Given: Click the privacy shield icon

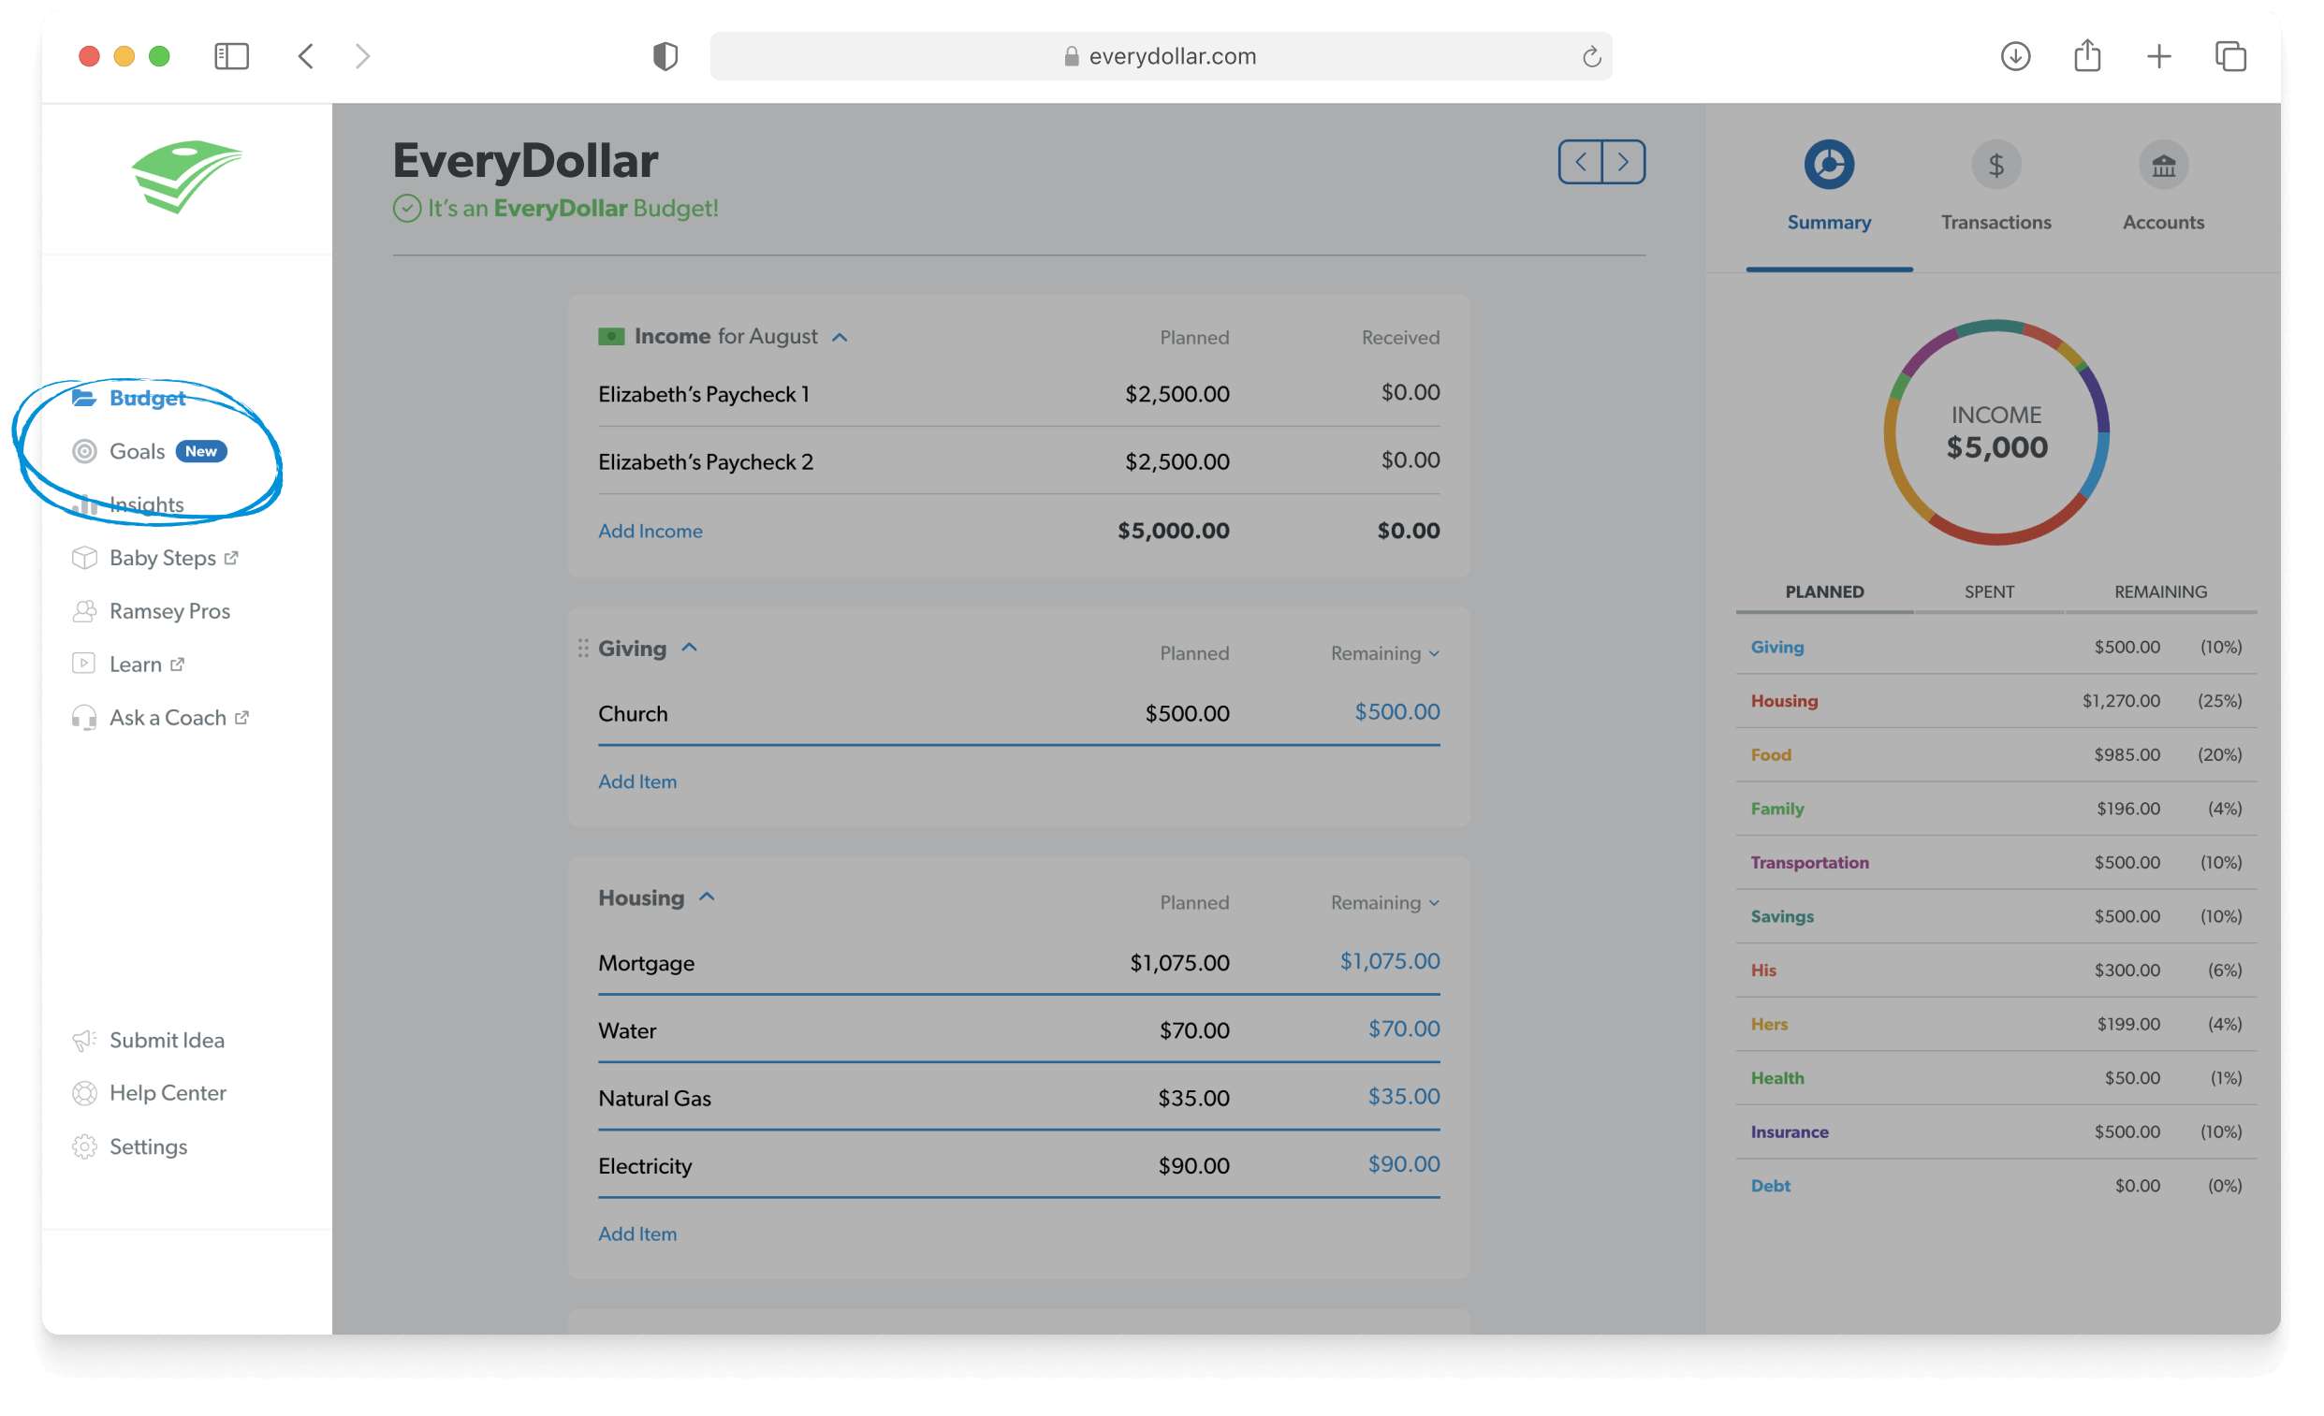Looking at the screenshot, I should [x=665, y=56].
